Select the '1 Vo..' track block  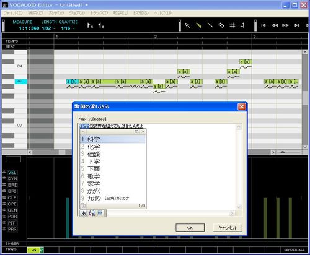[x=33, y=250]
